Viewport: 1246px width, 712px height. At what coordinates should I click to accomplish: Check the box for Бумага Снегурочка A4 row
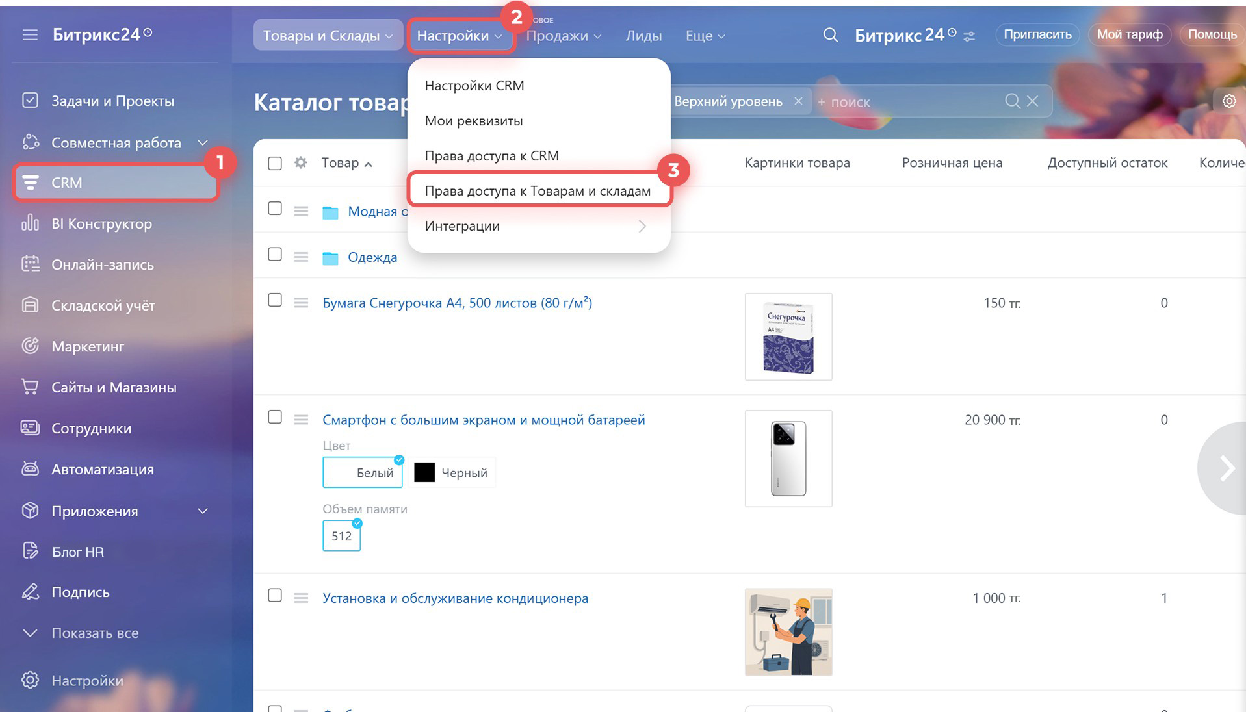click(275, 300)
